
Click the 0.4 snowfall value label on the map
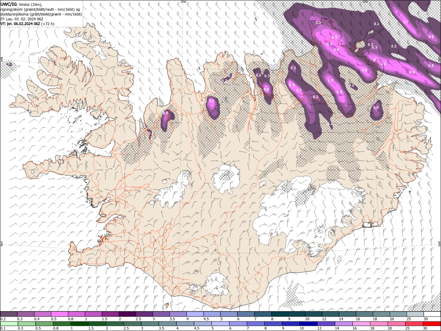(x=376, y=108)
